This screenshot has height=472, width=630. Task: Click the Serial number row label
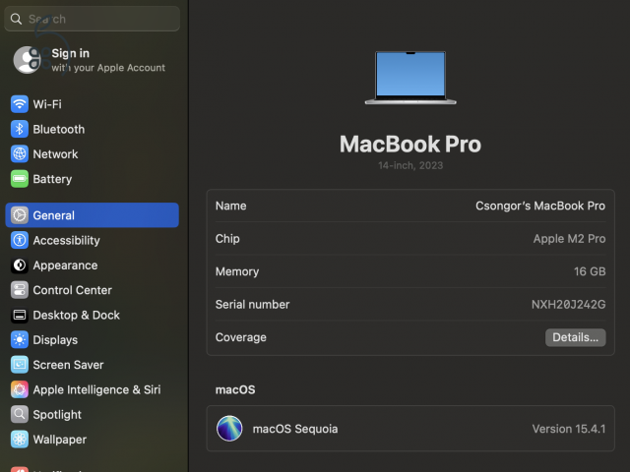click(x=252, y=304)
